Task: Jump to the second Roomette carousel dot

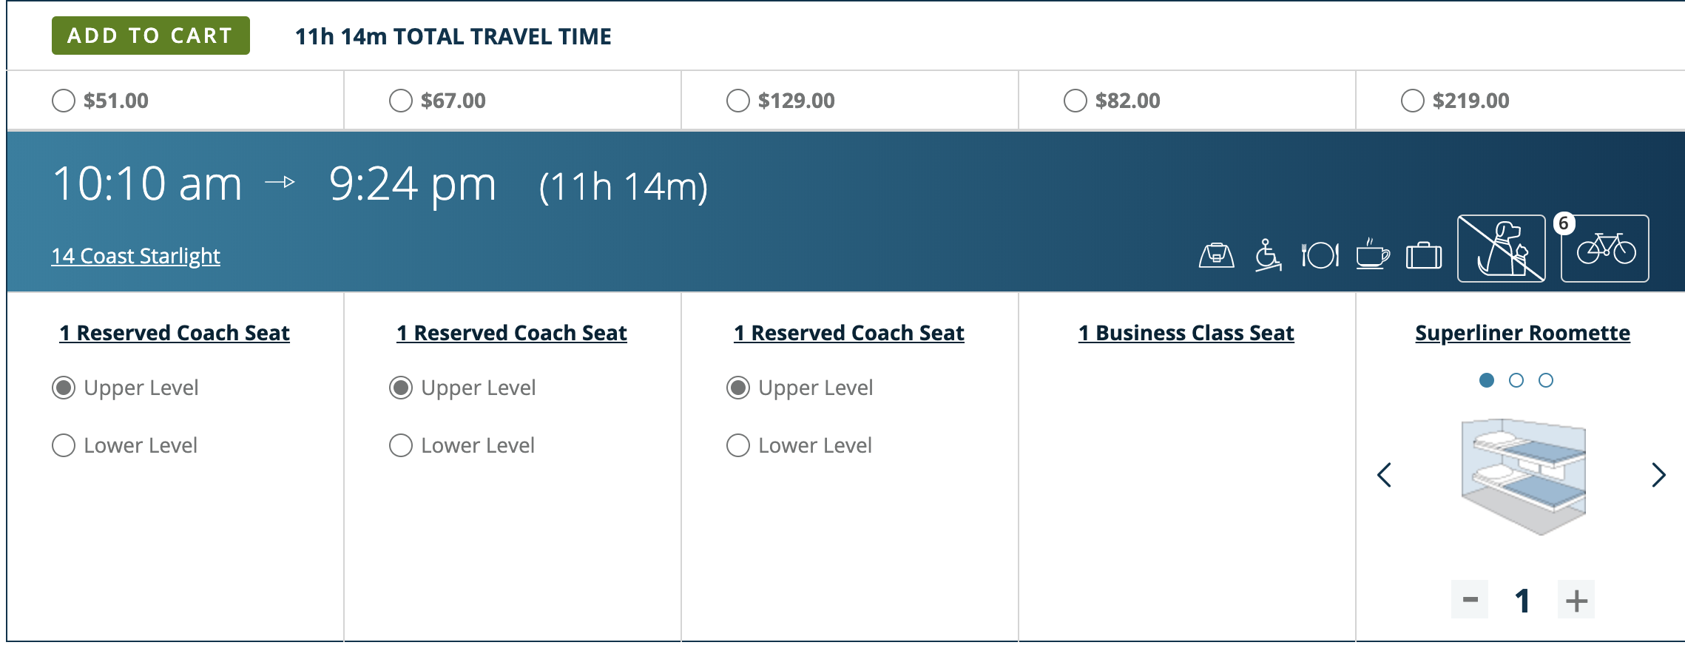Action: [1516, 380]
